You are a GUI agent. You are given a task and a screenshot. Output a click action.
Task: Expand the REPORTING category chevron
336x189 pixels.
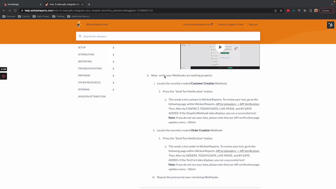pos(113,61)
